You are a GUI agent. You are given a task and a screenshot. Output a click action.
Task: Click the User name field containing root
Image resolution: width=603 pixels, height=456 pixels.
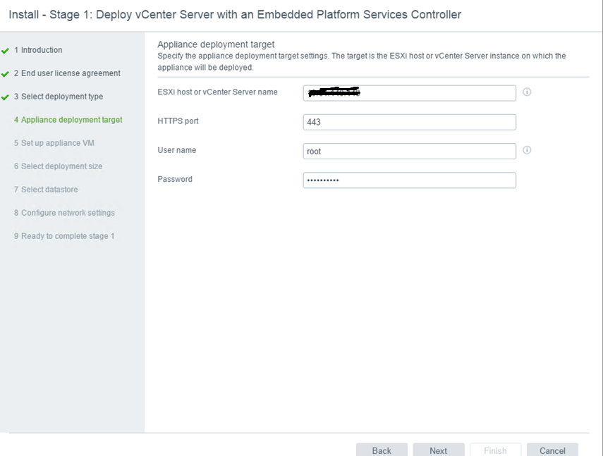click(x=409, y=151)
